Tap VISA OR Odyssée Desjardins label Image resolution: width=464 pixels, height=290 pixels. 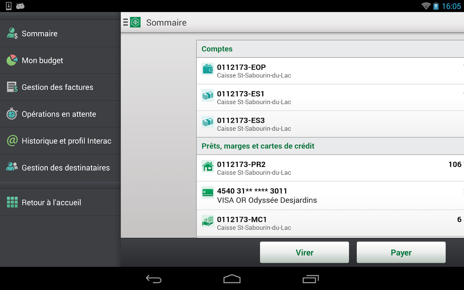[267, 200]
